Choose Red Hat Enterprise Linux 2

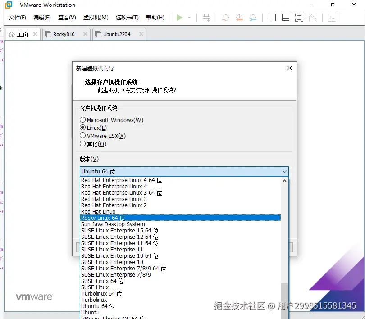click(x=180, y=205)
